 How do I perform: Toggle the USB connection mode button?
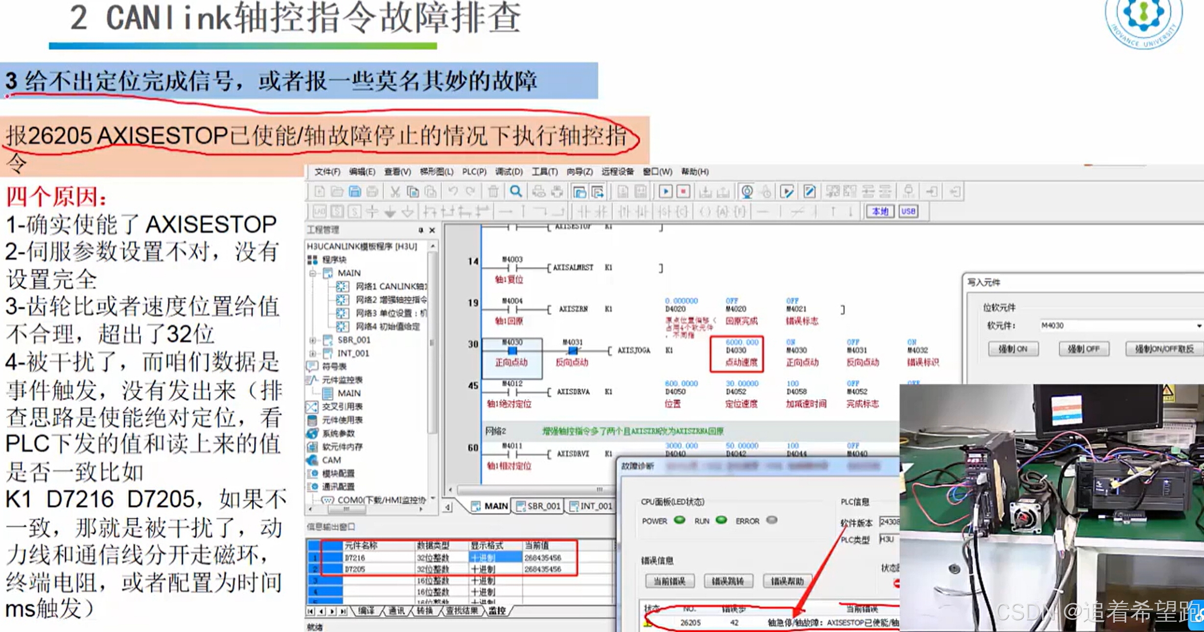pyautogui.click(x=908, y=211)
